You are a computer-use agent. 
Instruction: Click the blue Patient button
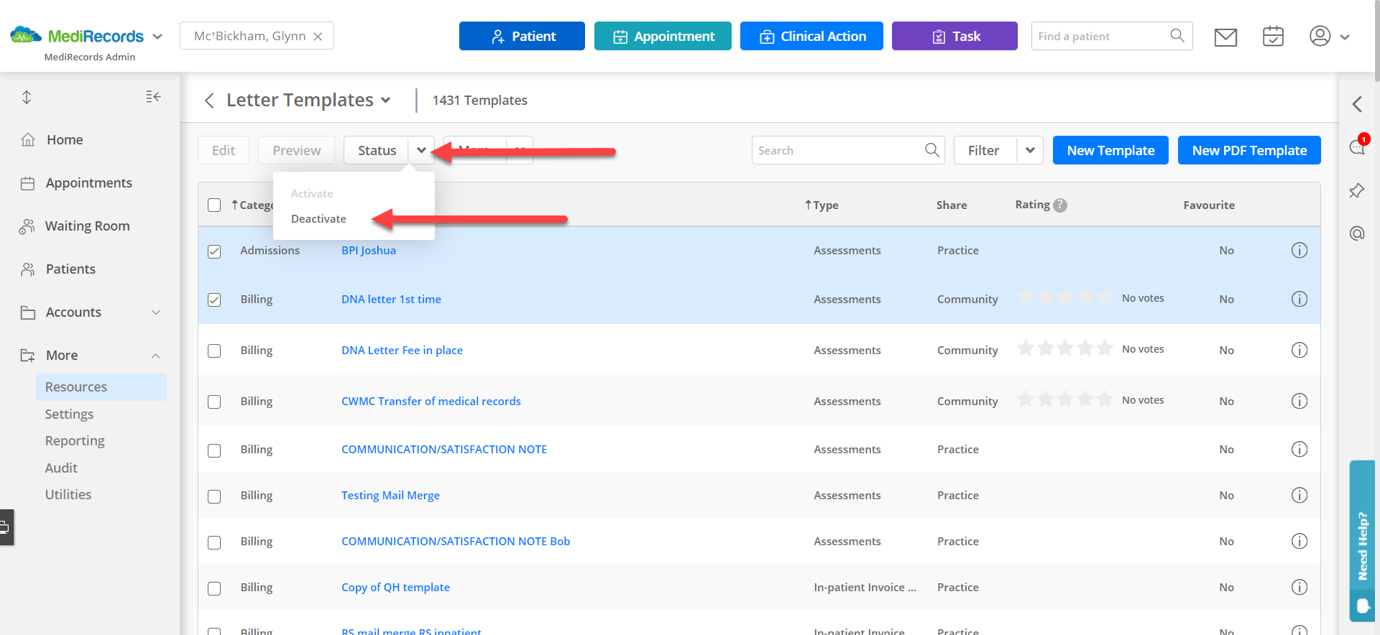522,36
